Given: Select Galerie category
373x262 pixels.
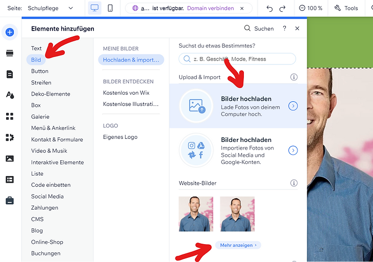Looking at the screenshot, I should (40, 117).
